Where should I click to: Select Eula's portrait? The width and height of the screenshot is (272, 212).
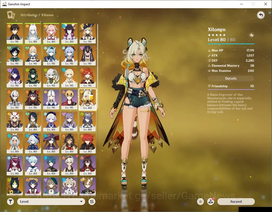(x=51, y=55)
